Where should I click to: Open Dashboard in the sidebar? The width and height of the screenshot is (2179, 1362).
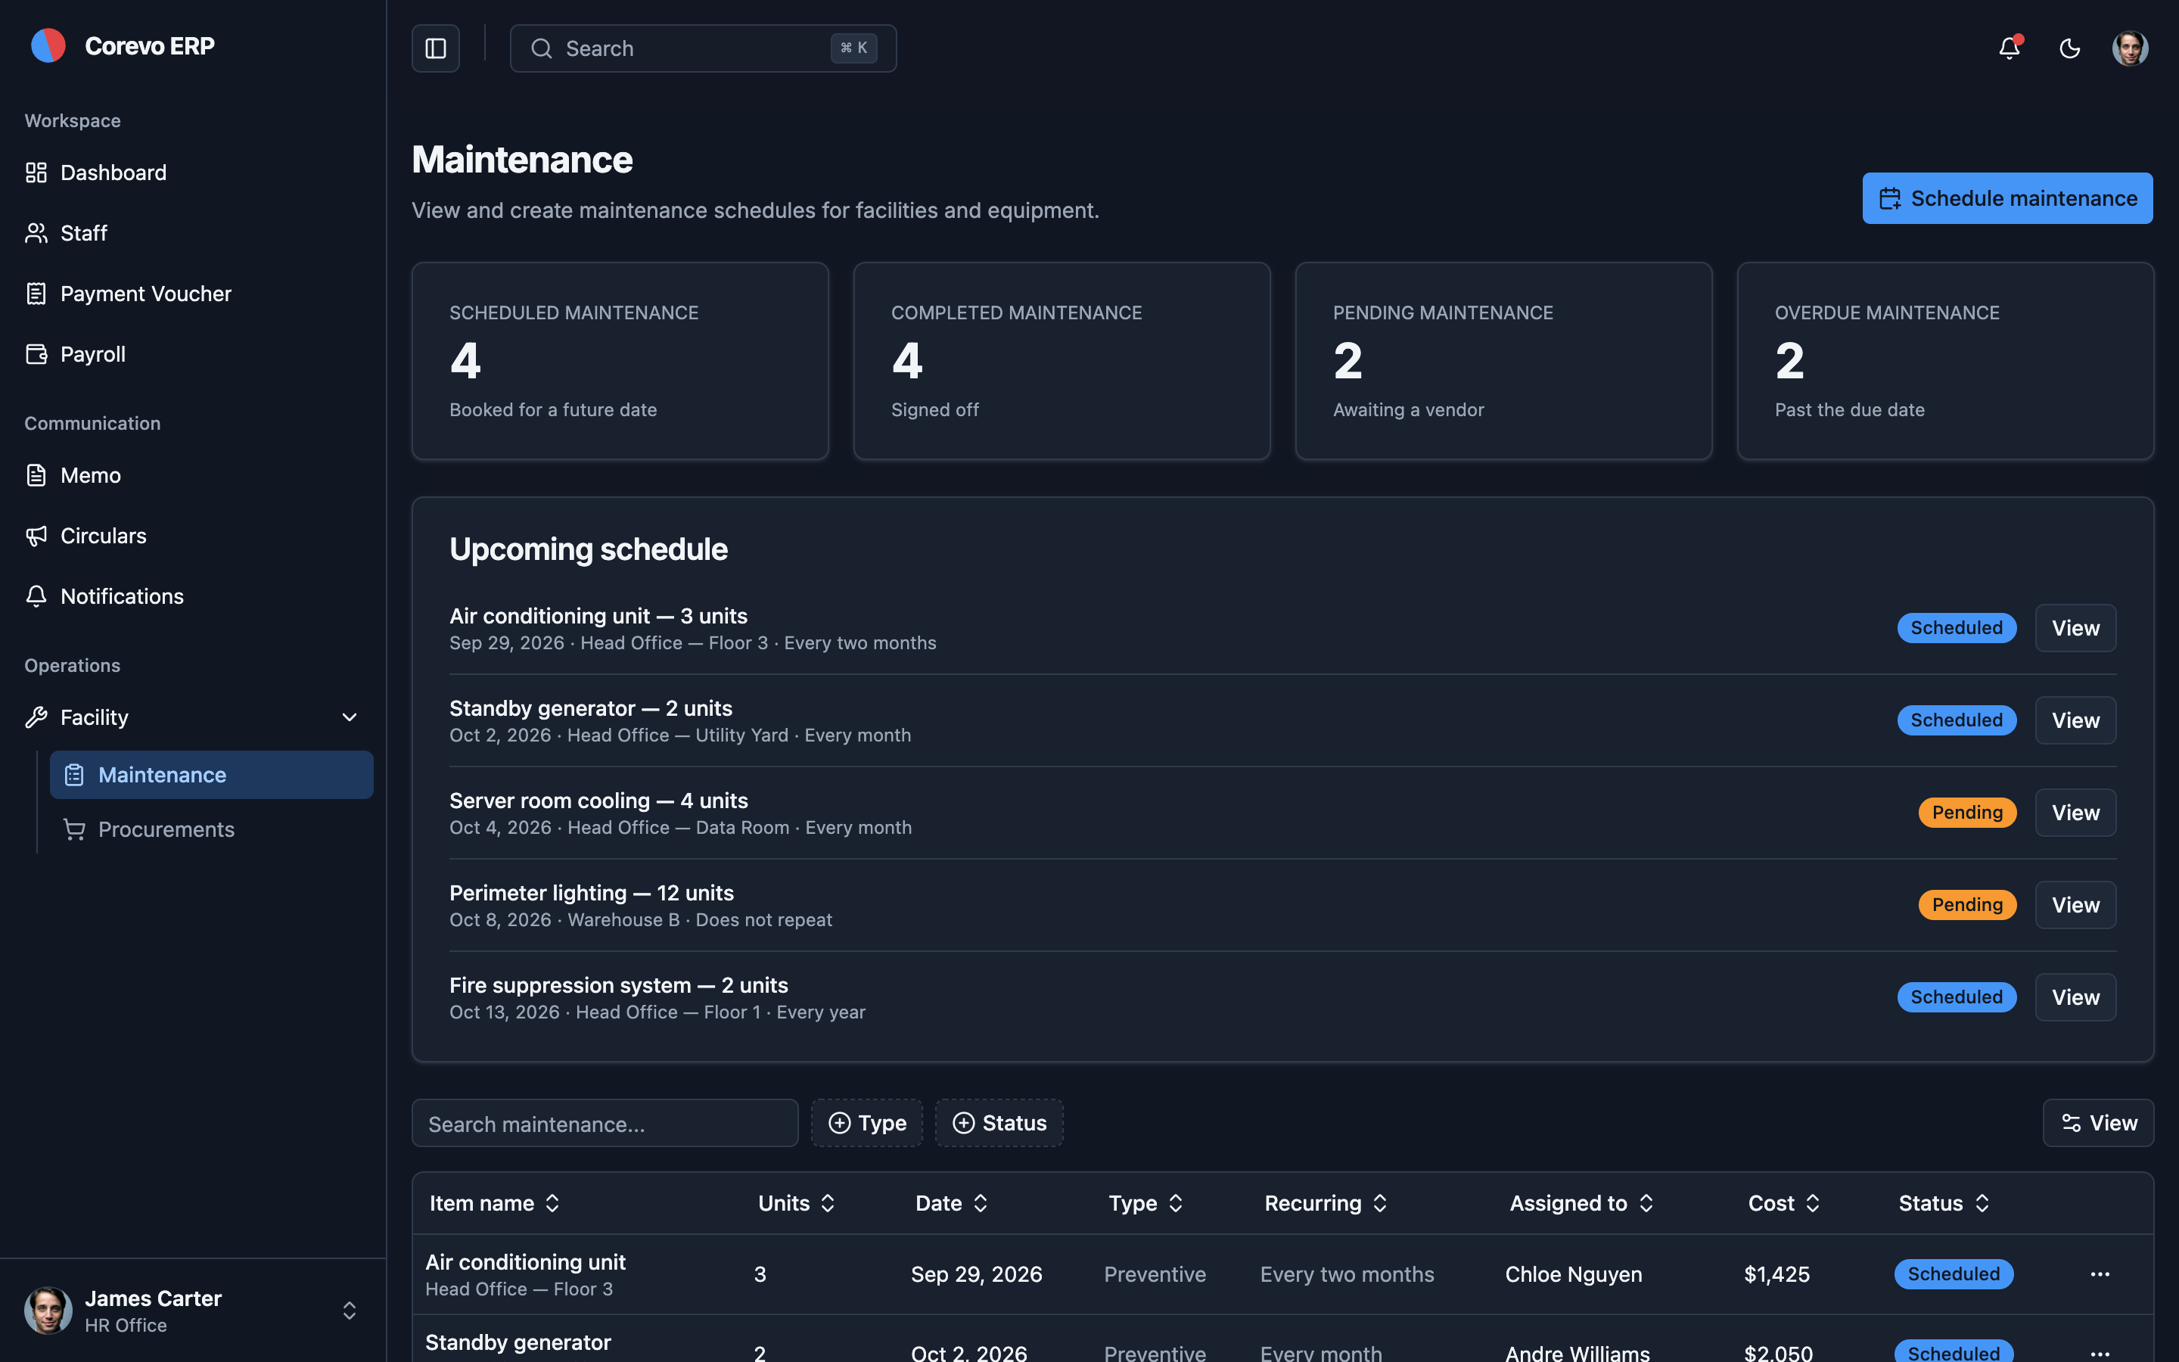click(x=193, y=172)
